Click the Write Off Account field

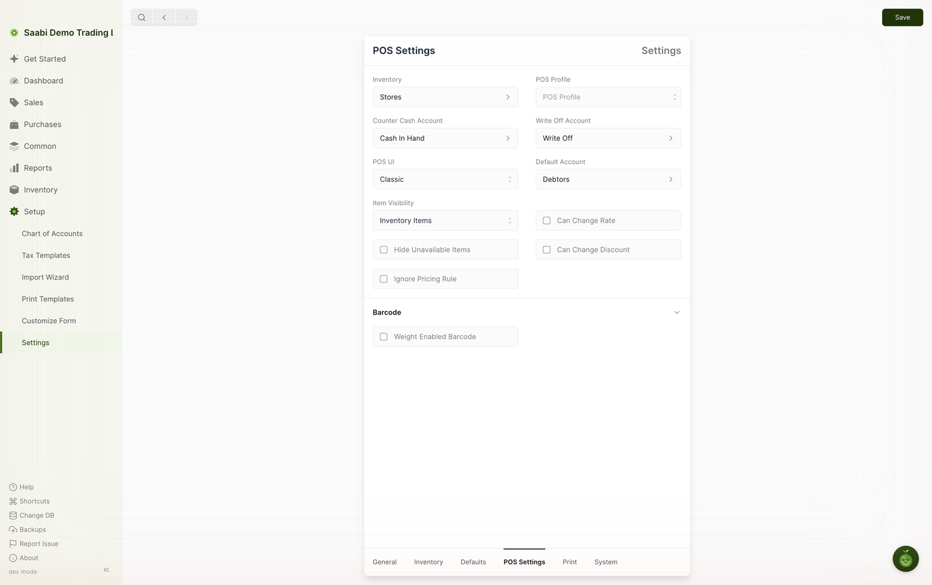tap(608, 139)
